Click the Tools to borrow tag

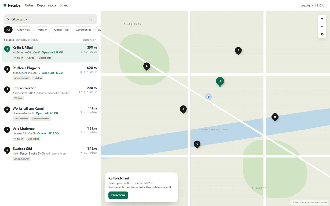41,119
